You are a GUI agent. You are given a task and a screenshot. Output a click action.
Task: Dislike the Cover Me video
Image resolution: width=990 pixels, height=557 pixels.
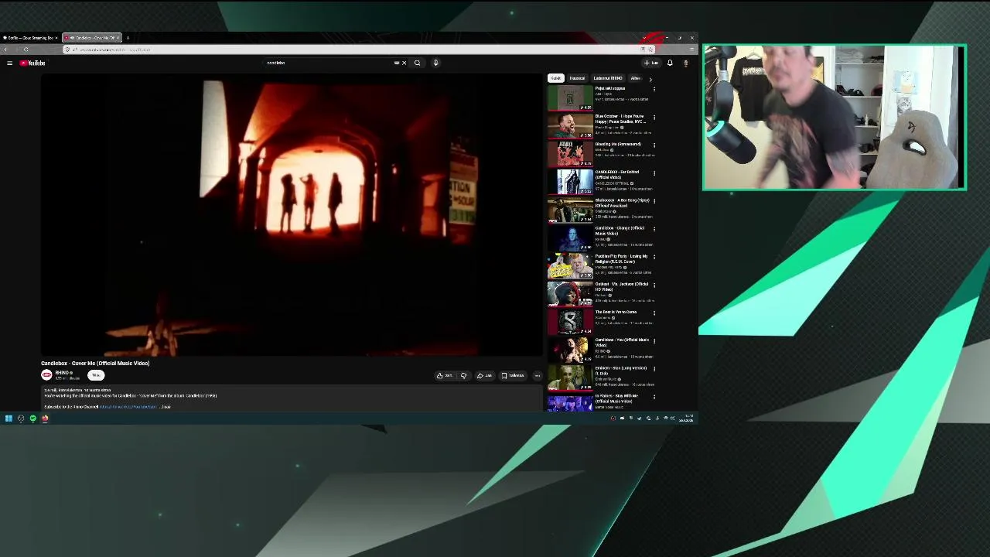[463, 375]
